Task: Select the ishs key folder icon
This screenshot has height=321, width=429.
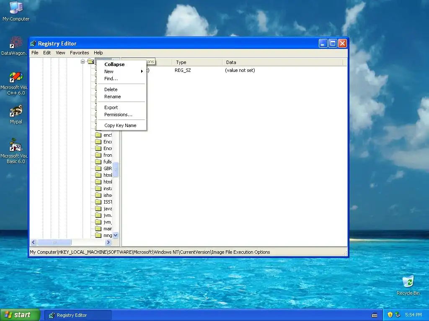Action: [x=98, y=195]
